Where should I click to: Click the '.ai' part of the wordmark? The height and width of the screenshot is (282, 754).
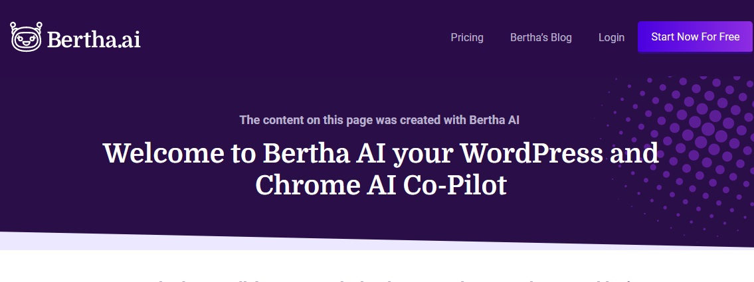(x=128, y=39)
